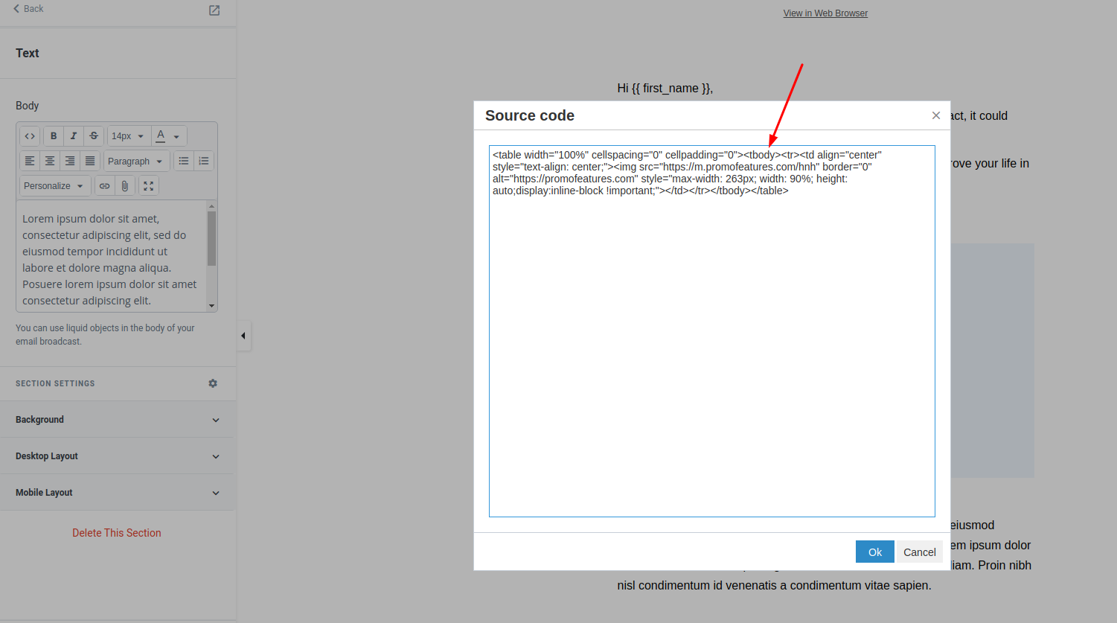Open the Paragraph format dropdown
Image resolution: width=1117 pixels, height=623 pixels.
[x=136, y=161]
